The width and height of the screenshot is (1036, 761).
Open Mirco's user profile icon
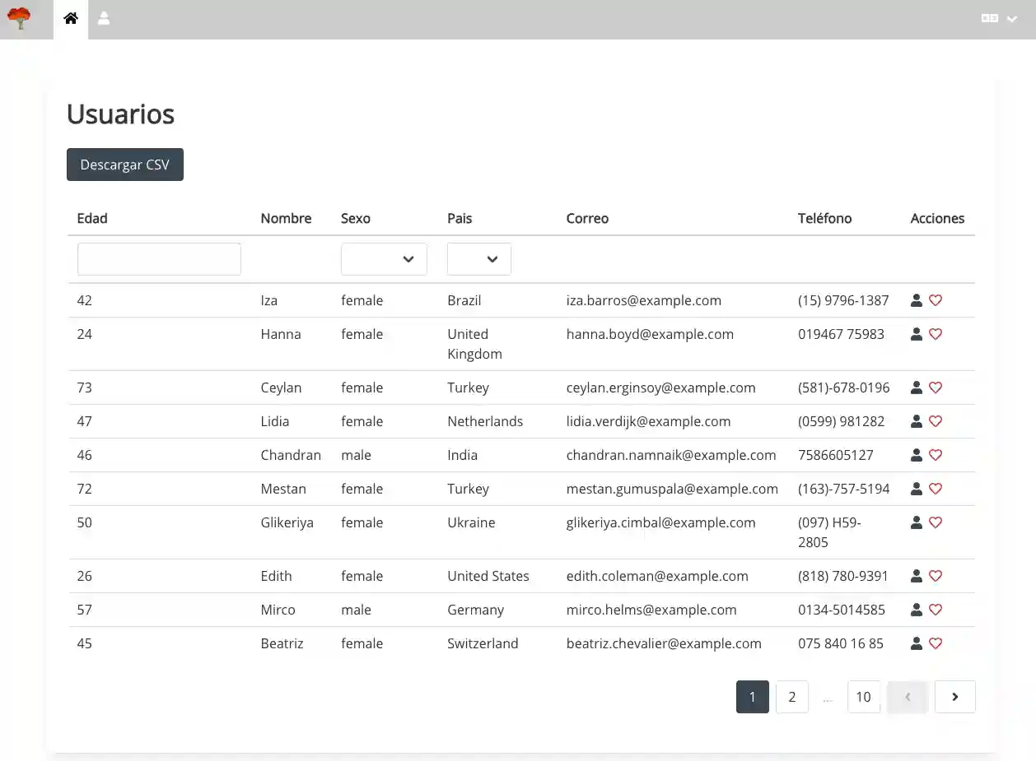point(917,610)
